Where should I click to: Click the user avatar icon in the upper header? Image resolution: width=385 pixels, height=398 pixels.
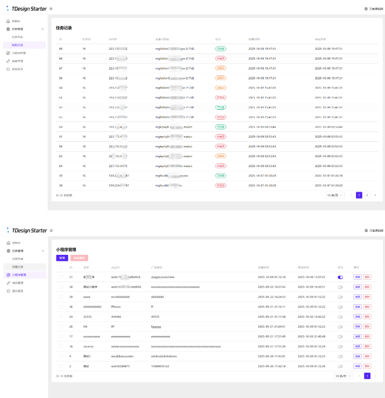pos(366,9)
